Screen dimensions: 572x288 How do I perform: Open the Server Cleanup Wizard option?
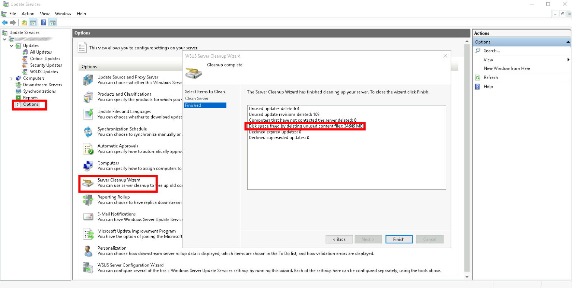(x=118, y=183)
